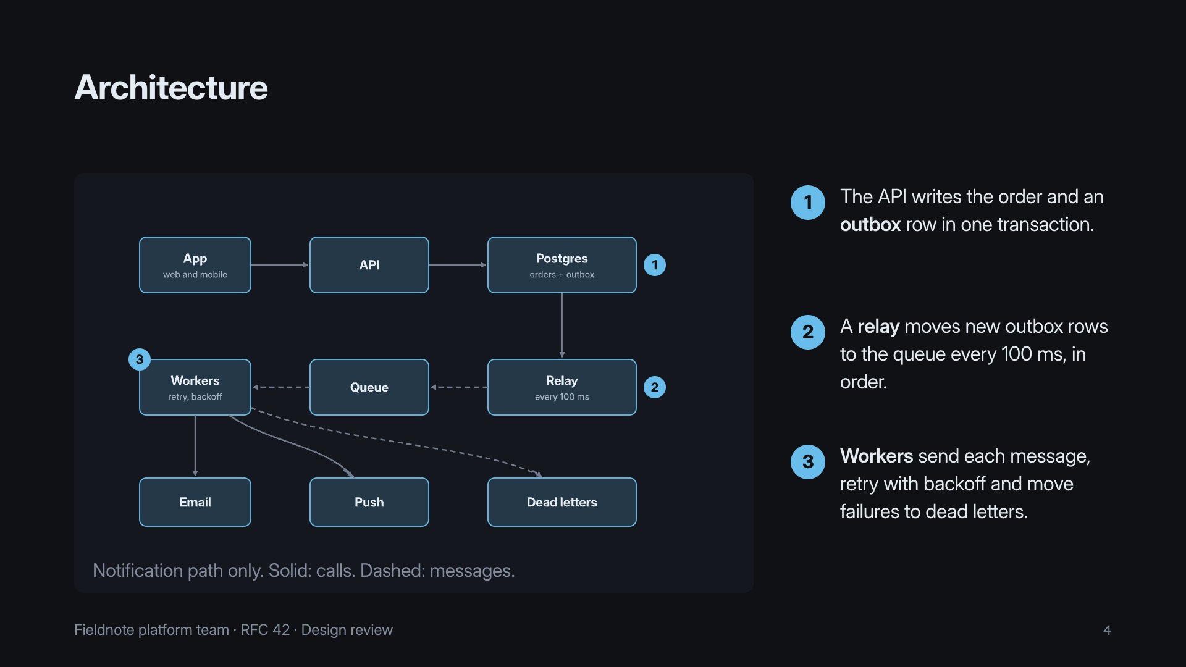Select the "Architecture" slide title
1186x667 pixels.
tap(171, 88)
